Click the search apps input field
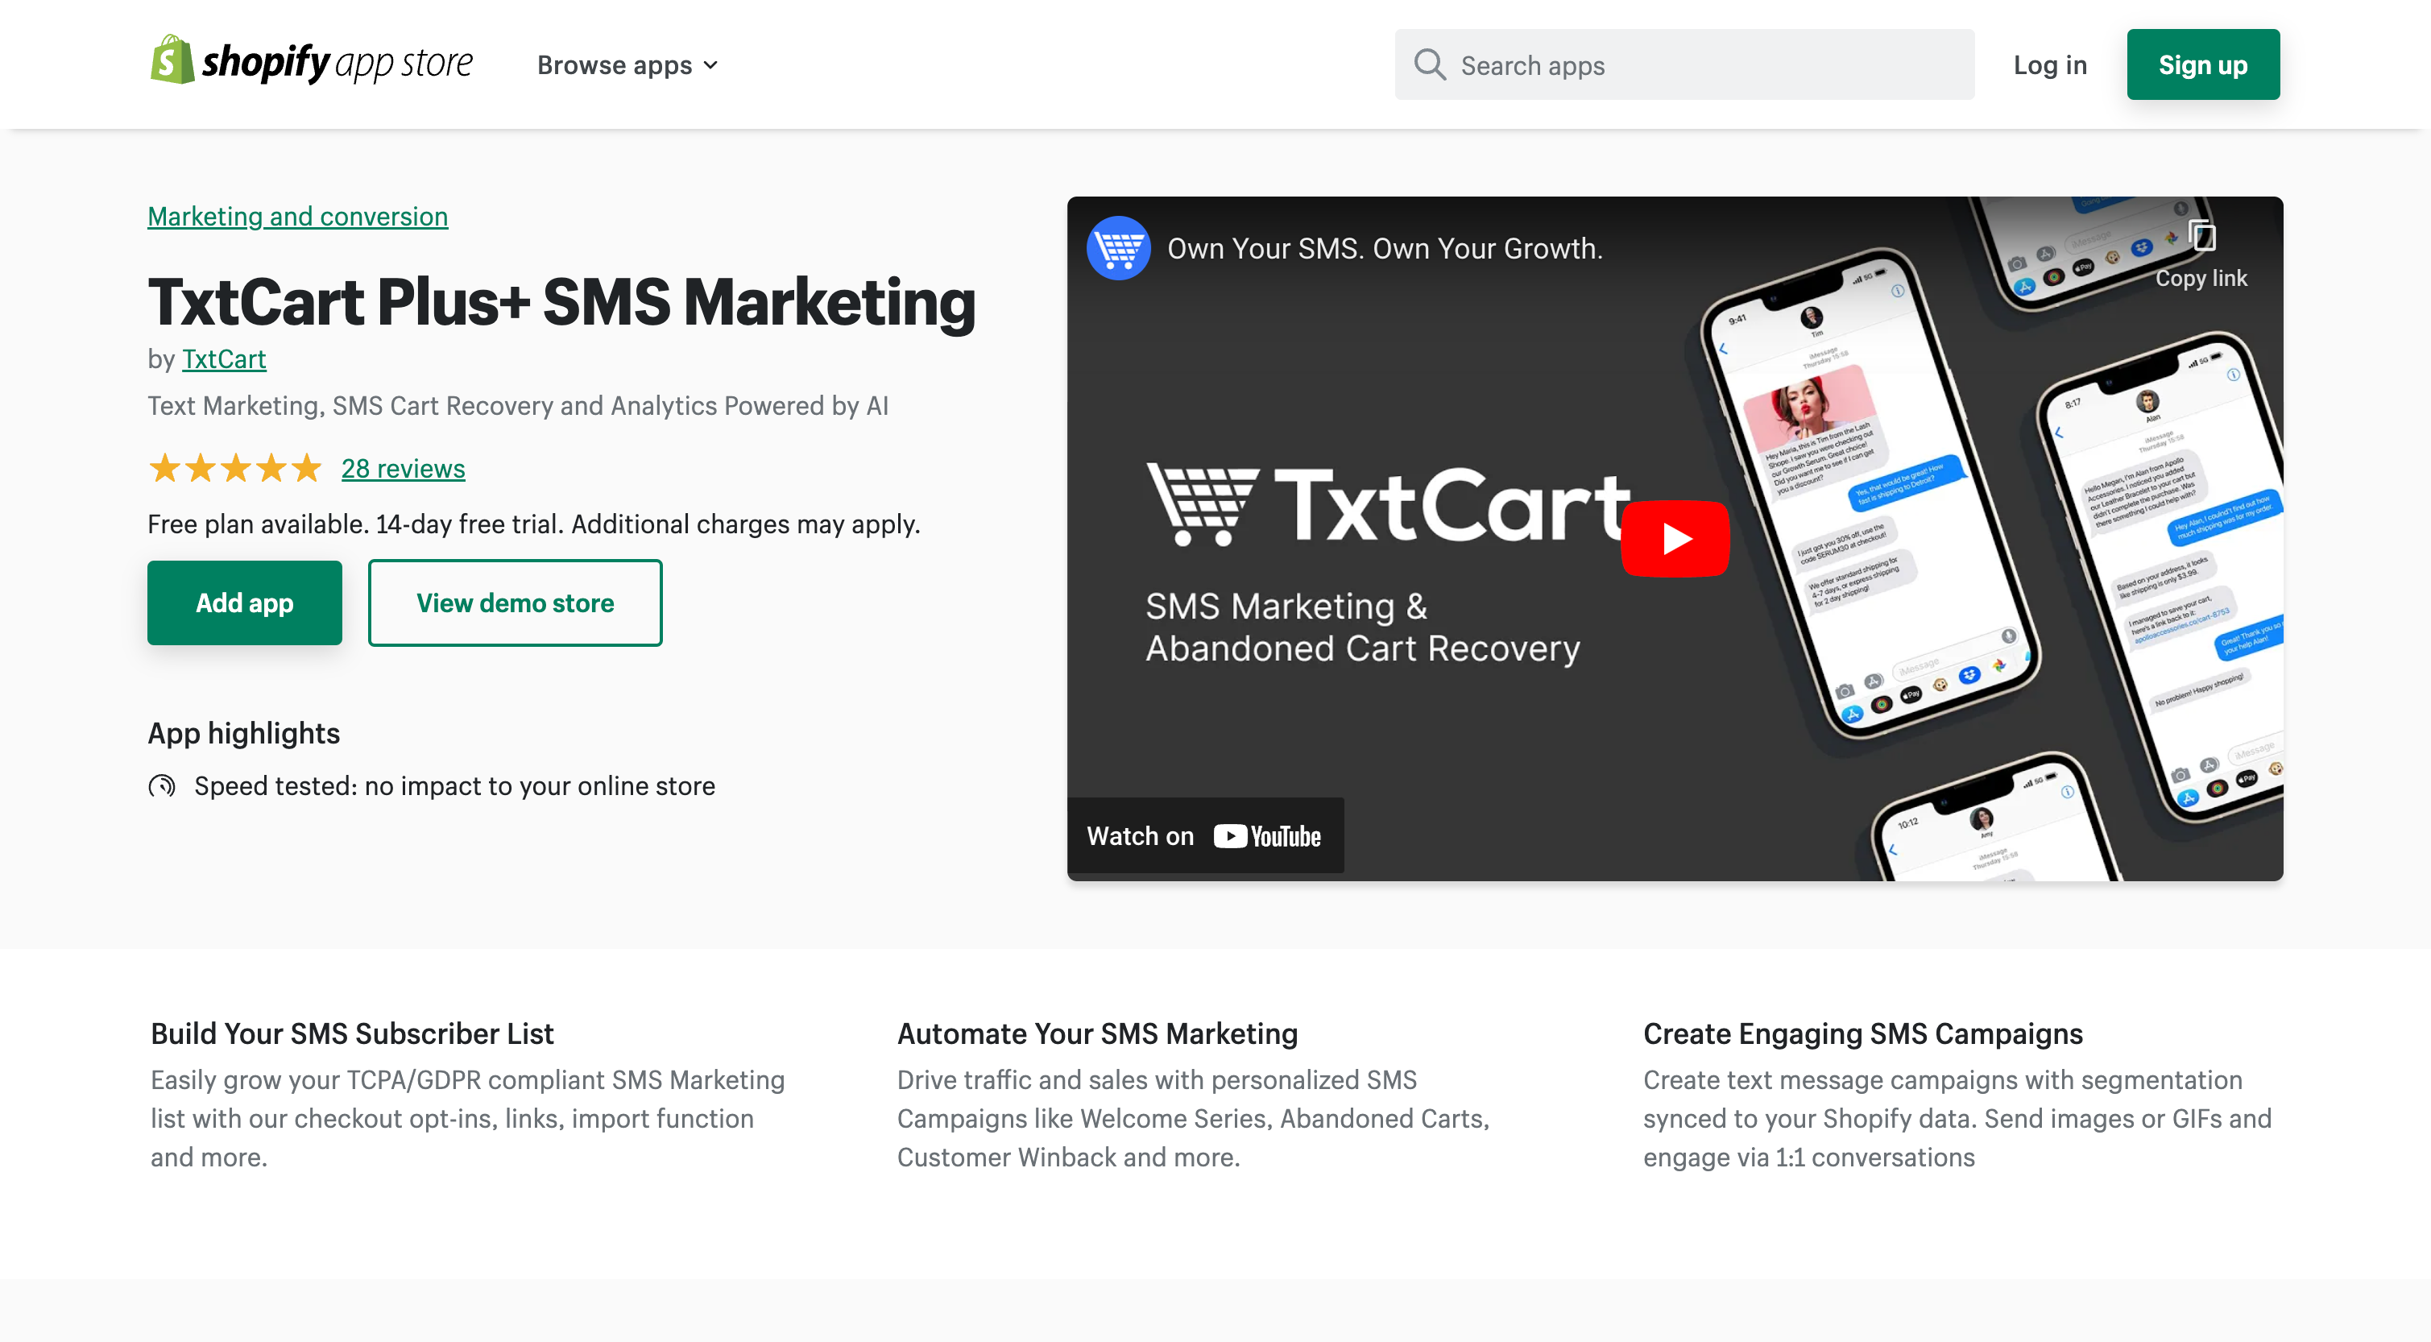Viewport: 2431px width, 1342px height. [1684, 64]
